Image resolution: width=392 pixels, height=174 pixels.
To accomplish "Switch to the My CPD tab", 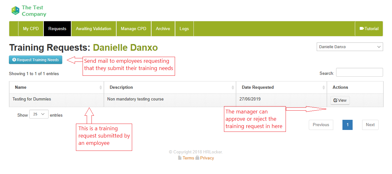I will [x=31, y=29].
